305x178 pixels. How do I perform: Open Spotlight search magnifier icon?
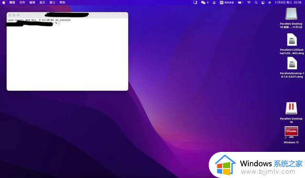(256, 2)
